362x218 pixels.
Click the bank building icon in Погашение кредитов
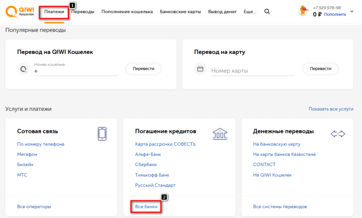[x=220, y=134]
